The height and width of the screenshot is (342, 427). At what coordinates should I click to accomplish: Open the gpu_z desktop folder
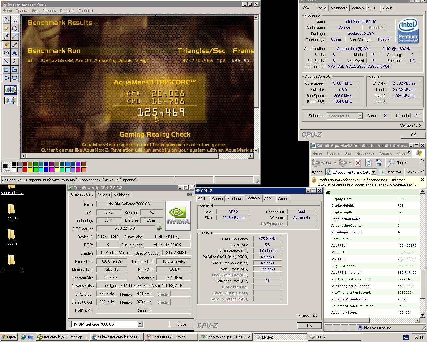pyautogui.click(x=12, y=237)
